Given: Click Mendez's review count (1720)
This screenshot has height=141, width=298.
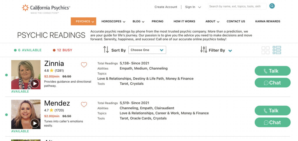Looking at the screenshot, I should pos(59,110).
